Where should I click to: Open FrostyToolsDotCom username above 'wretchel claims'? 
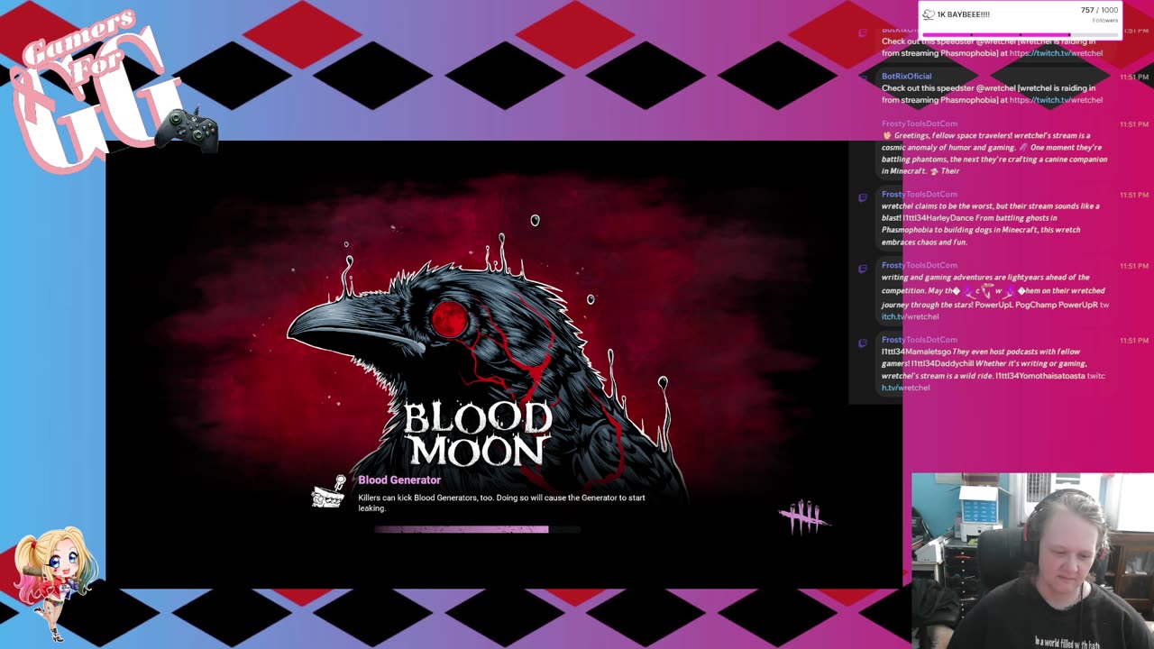coord(920,194)
